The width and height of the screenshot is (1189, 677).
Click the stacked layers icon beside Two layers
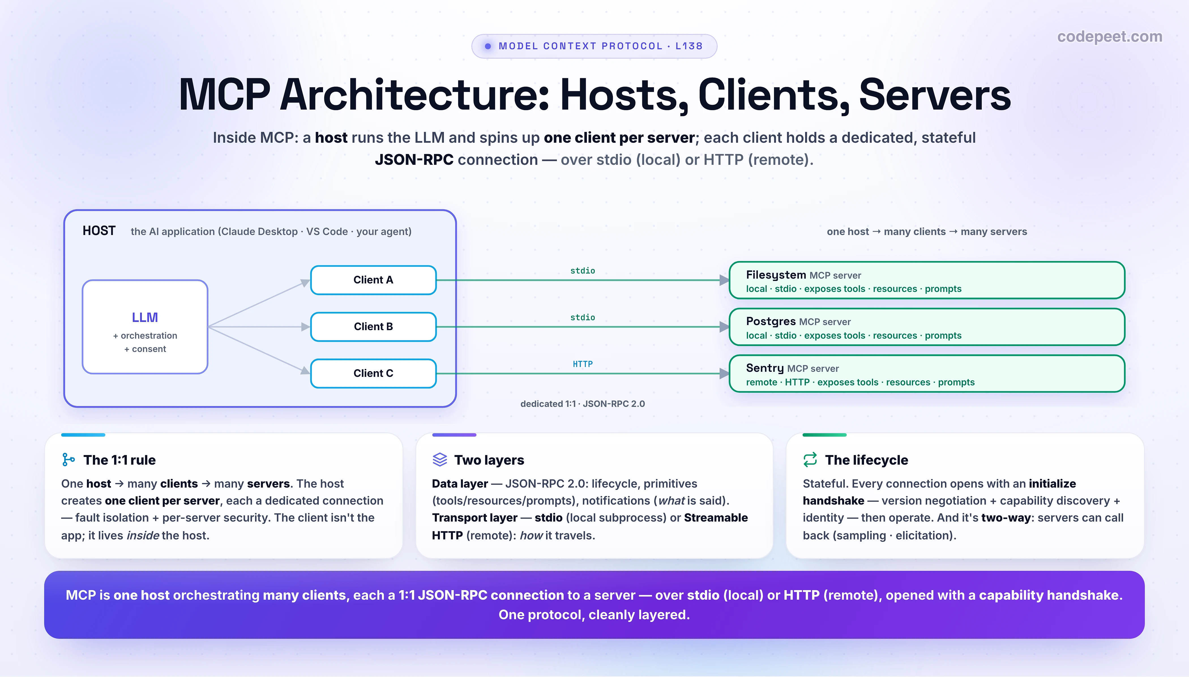tap(439, 459)
